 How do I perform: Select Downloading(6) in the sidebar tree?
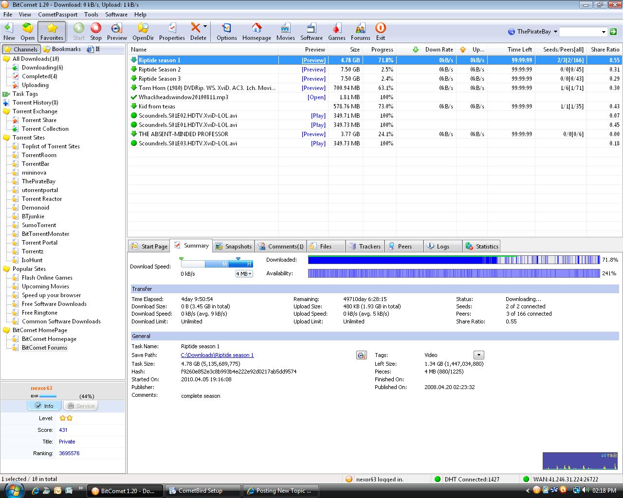tap(42, 68)
